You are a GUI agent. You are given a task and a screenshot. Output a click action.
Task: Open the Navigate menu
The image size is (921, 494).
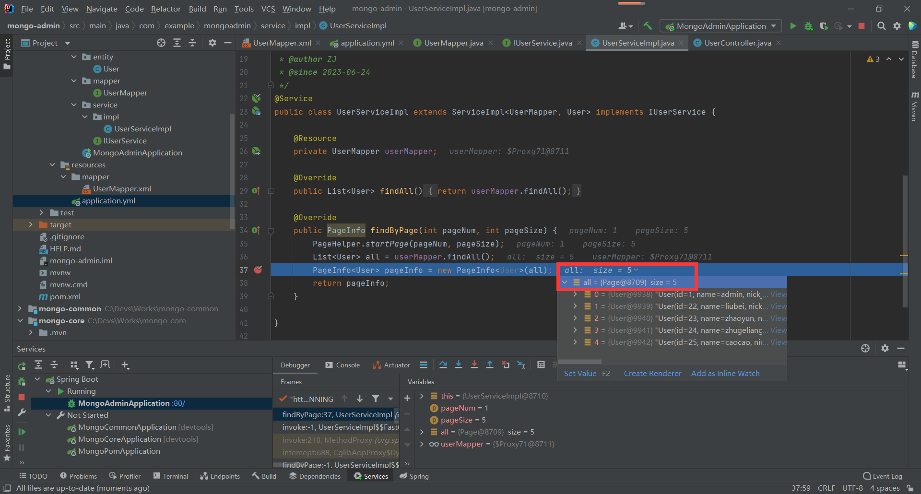click(x=102, y=9)
